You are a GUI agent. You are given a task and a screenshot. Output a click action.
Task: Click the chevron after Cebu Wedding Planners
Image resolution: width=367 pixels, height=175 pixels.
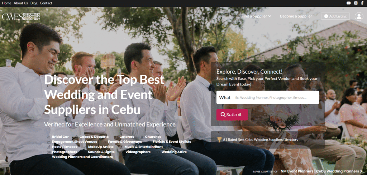pos(361,171)
